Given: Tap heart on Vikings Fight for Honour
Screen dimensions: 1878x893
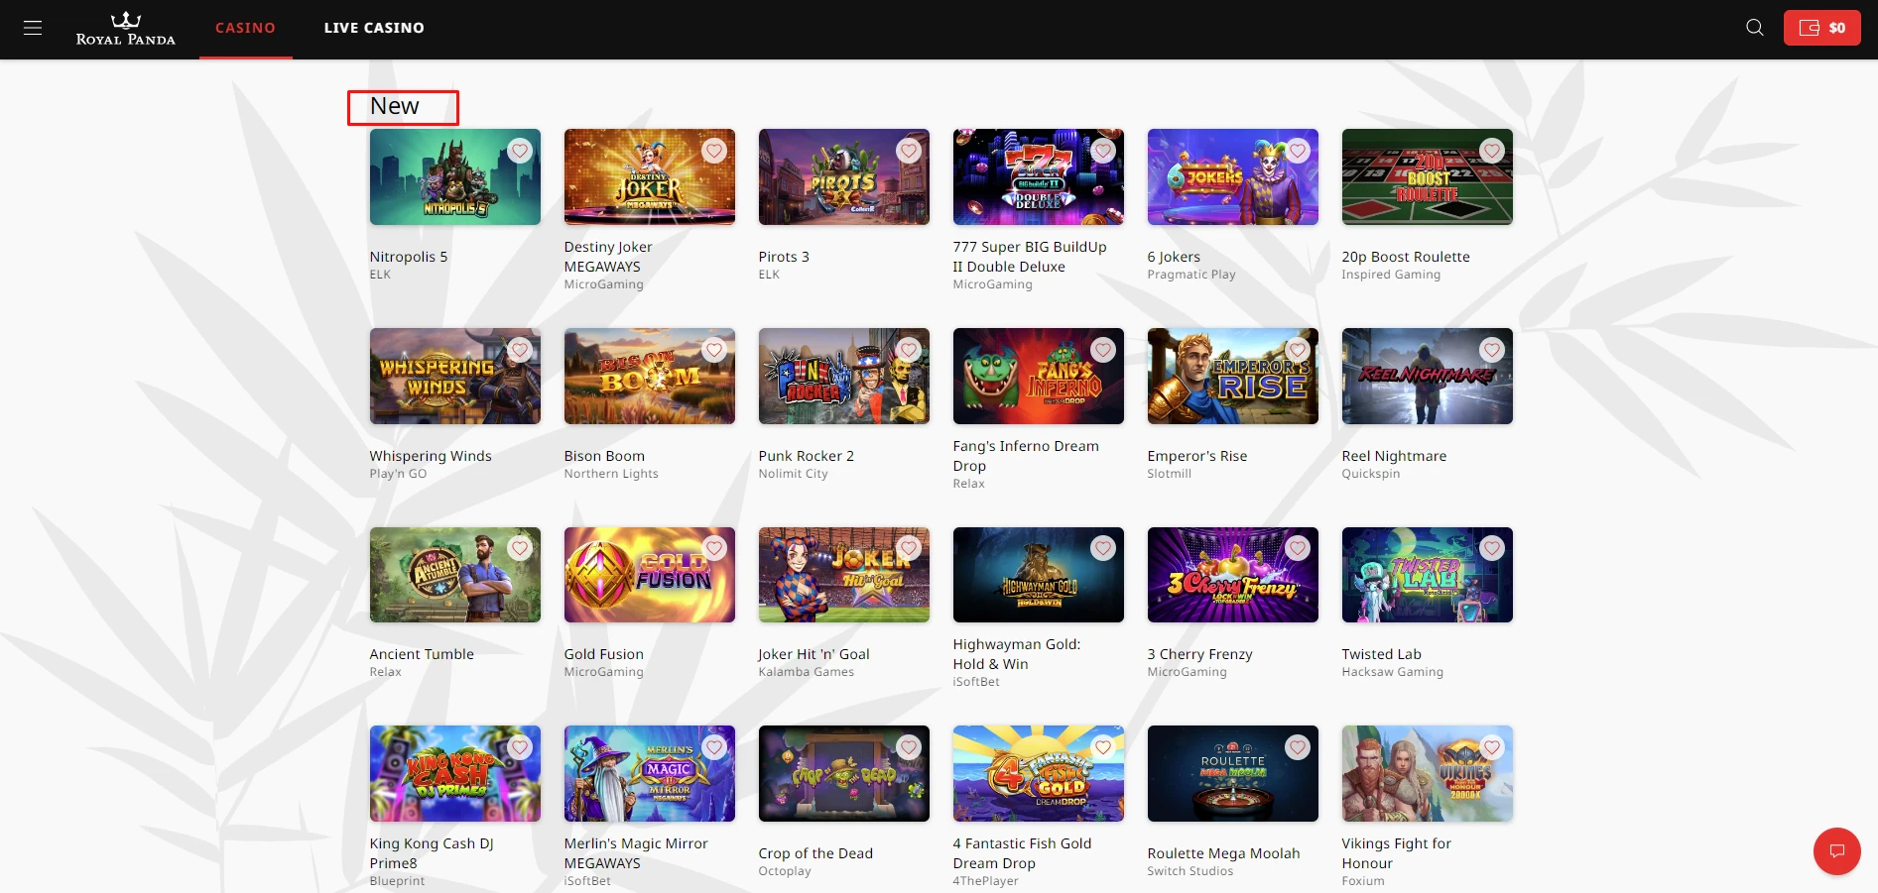Looking at the screenshot, I should click(x=1492, y=747).
